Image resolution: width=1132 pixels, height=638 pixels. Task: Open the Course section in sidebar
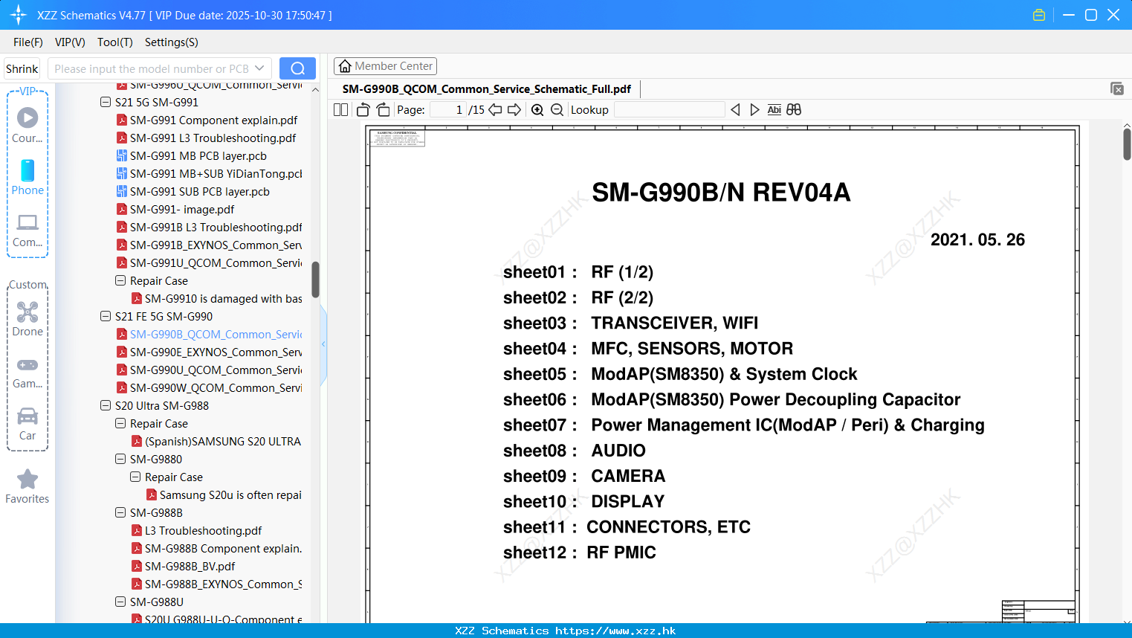(x=28, y=125)
